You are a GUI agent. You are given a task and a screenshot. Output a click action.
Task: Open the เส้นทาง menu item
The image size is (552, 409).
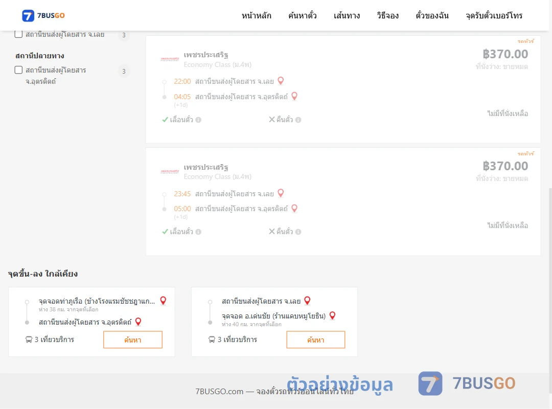coord(347,16)
